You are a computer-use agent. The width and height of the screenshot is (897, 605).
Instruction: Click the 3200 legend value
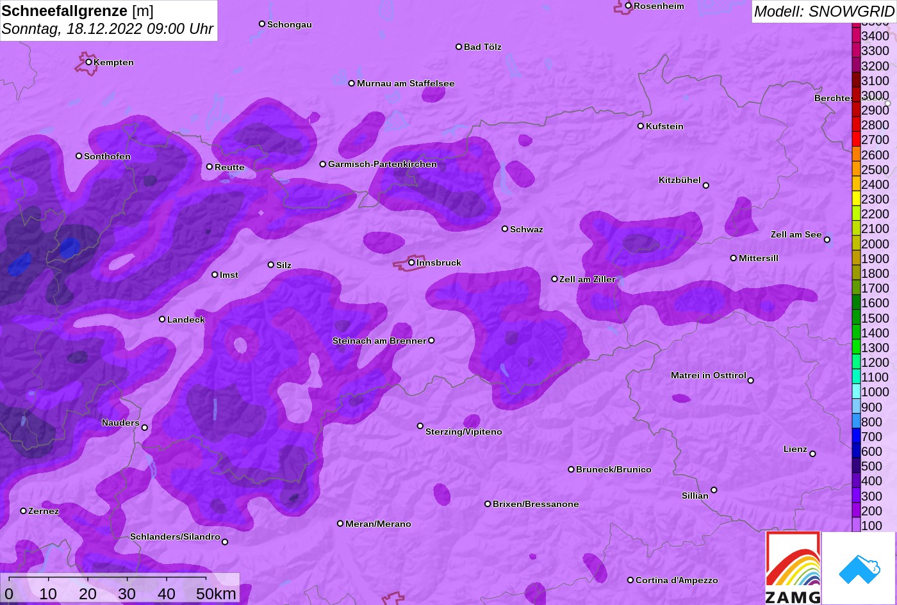875,66
